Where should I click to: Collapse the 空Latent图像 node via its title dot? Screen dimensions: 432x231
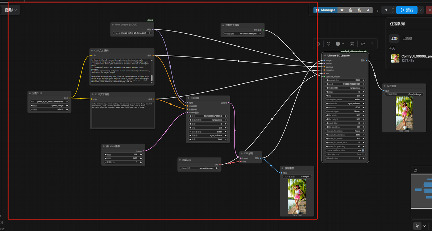[x=104, y=146]
